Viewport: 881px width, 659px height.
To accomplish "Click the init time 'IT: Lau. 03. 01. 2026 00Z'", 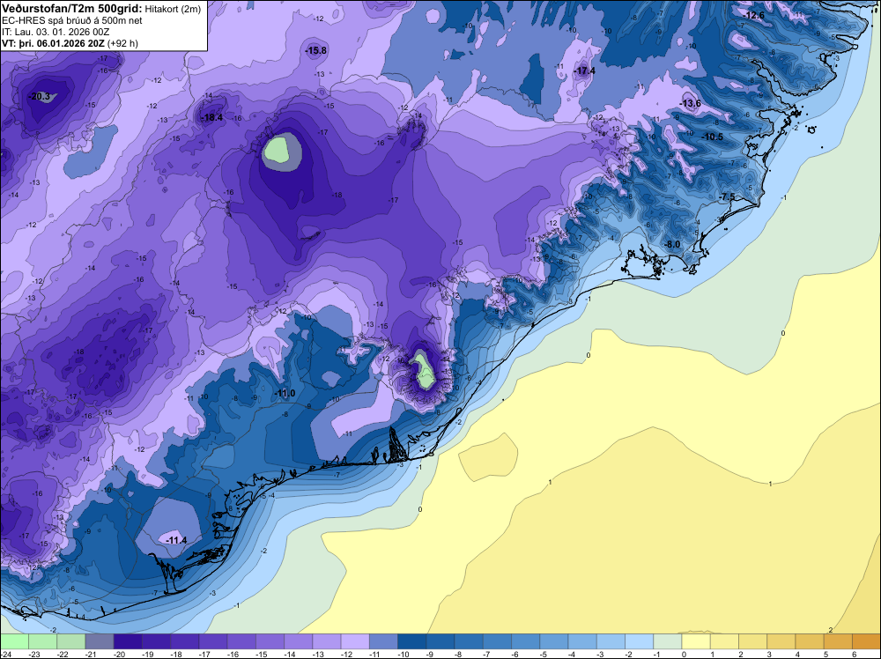I will [x=56, y=32].
